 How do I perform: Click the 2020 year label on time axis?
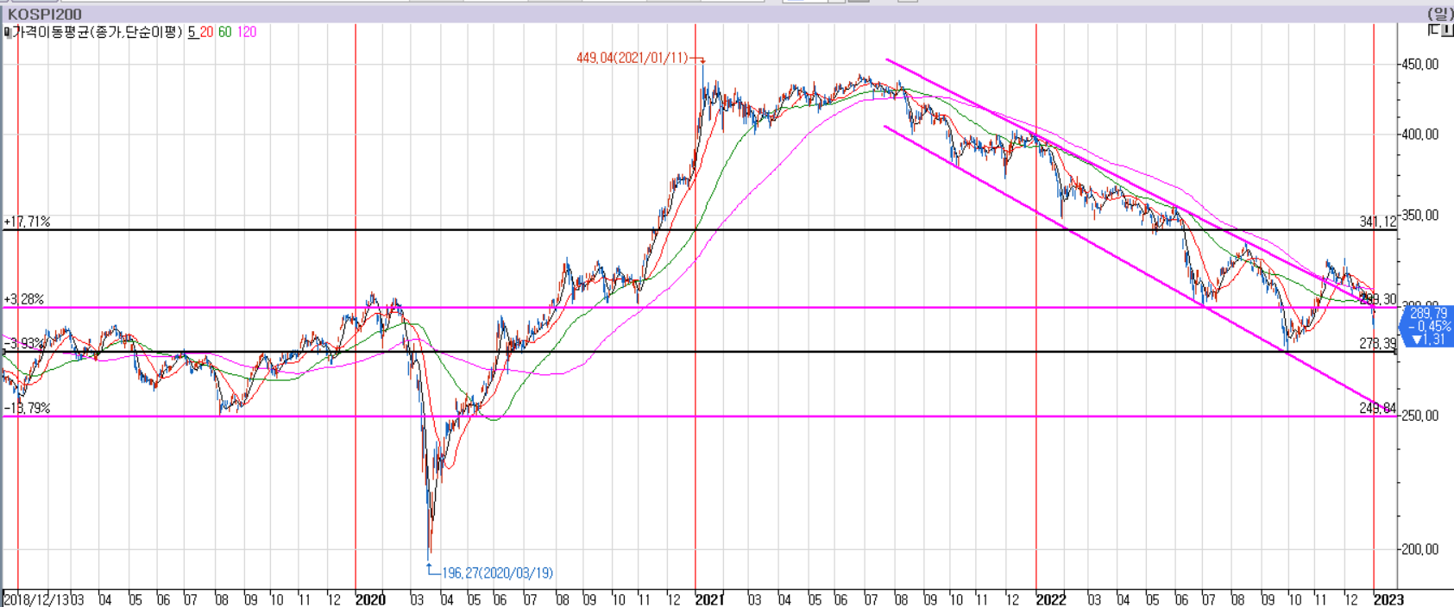tap(370, 599)
